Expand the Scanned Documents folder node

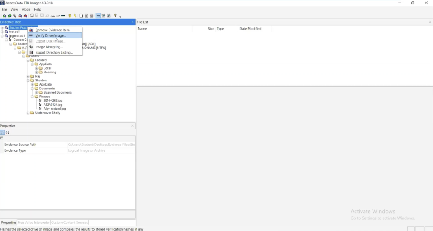click(x=36, y=92)
